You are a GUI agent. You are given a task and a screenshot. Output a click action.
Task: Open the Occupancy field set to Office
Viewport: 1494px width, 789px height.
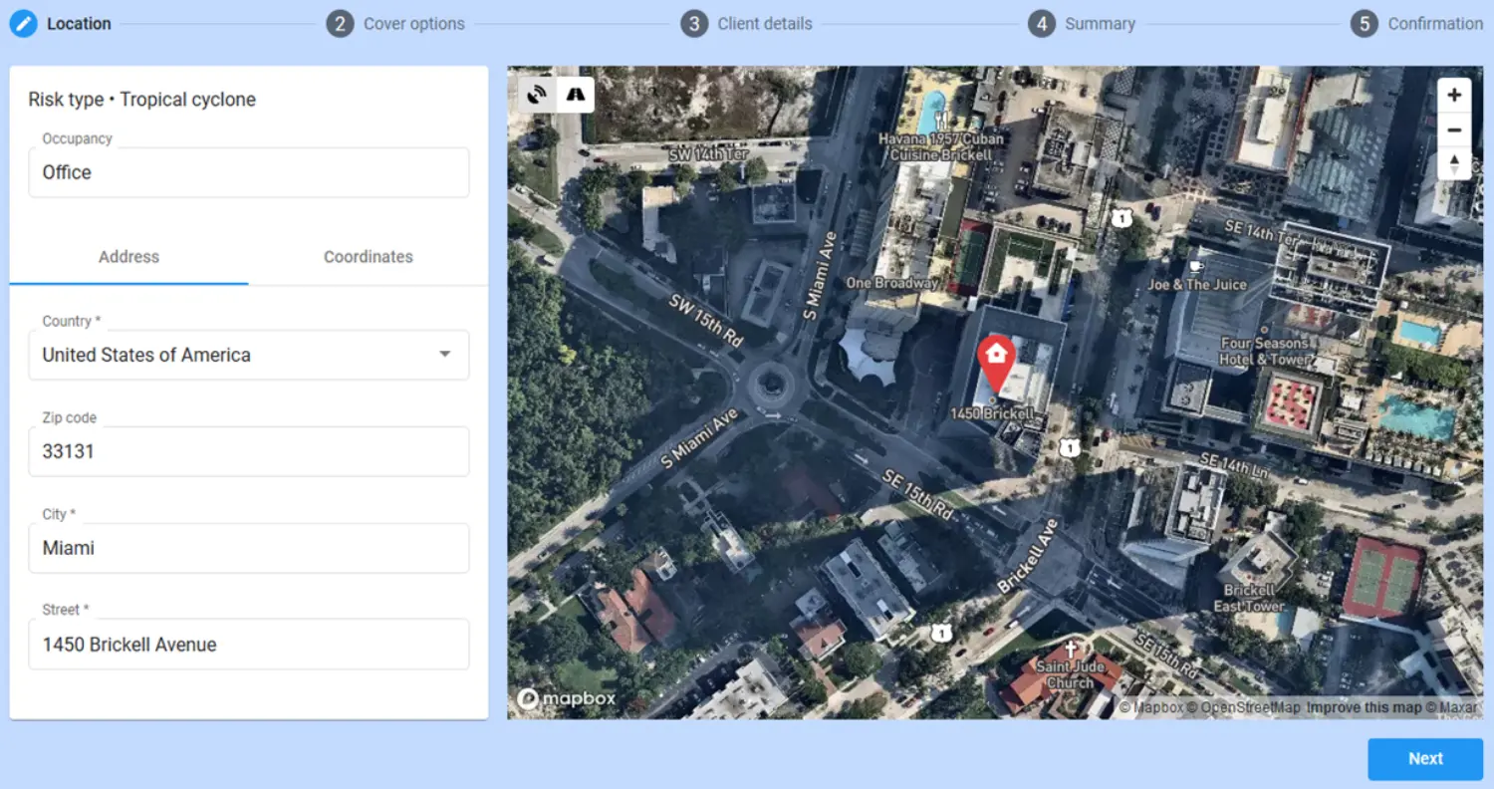(249, 172)
